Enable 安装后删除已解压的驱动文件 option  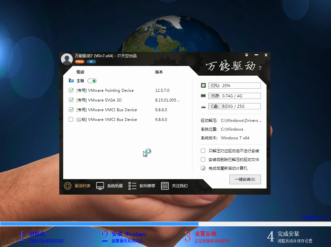point(203,159)
